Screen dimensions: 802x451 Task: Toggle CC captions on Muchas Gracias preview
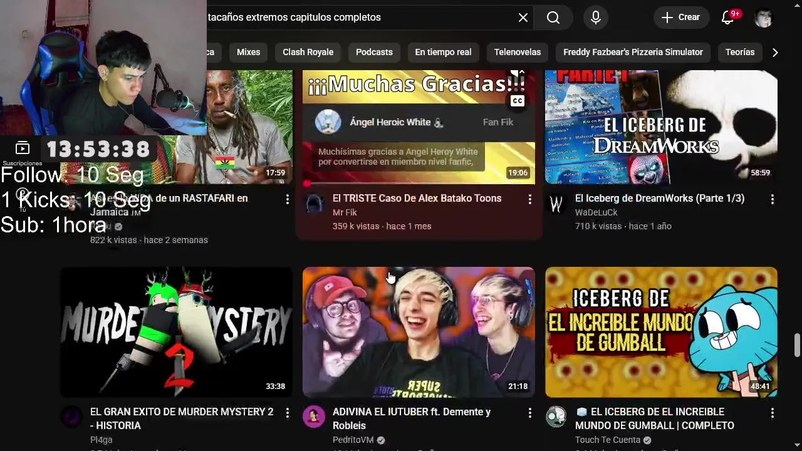518,101
